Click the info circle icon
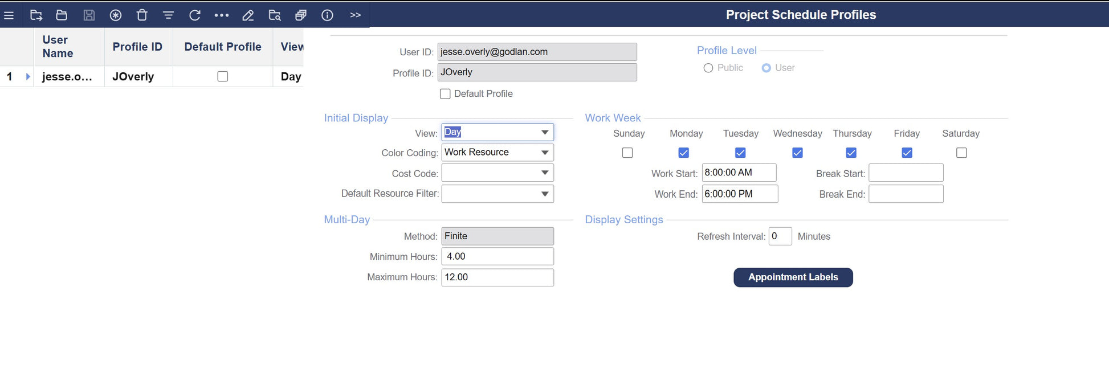The image size is (1109, 385). (x=327, y=15)
